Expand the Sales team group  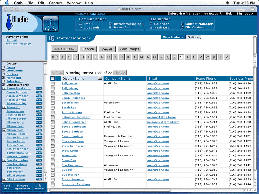point(3,81)
